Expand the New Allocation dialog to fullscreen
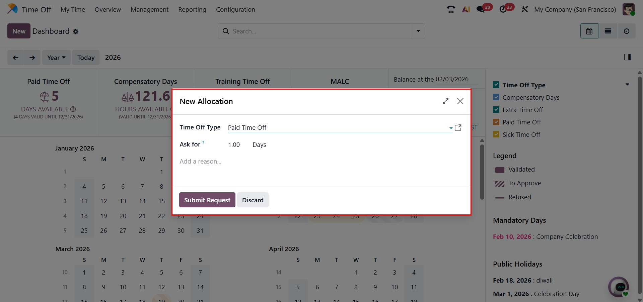Screen dimensions: 643x302 click(x=445, y=101)
